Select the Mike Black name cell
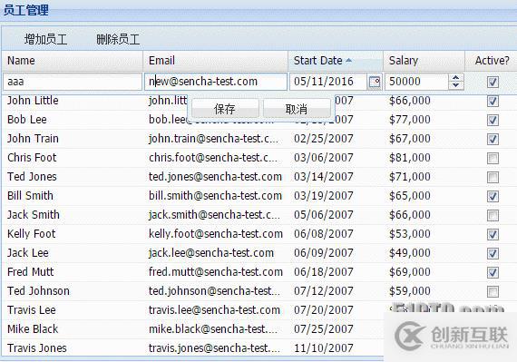The height and width of the screenshot is (362, 517). 33,329
